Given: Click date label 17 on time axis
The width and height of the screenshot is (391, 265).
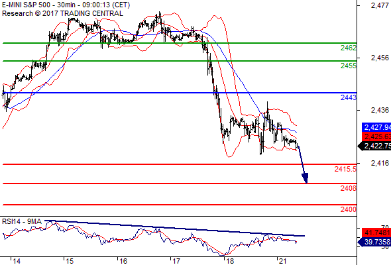Looking at the screenshot, I should click(x=176, y=261).
